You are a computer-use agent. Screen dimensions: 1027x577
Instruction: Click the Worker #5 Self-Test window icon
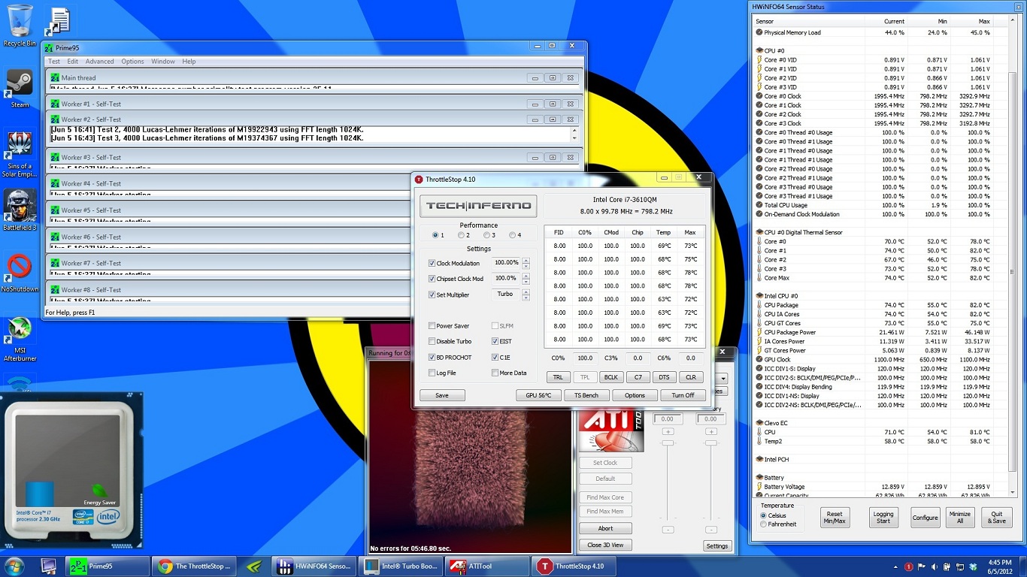pyautogui.click(x=55, y=210)
